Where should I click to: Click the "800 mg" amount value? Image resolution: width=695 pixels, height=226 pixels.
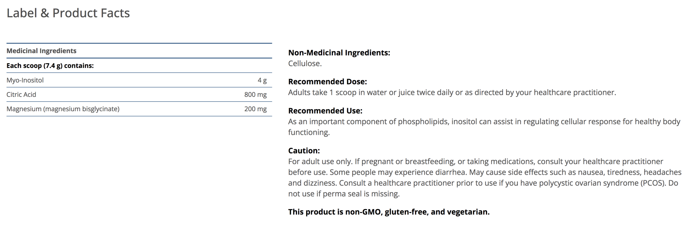click(x=255, y=95)
